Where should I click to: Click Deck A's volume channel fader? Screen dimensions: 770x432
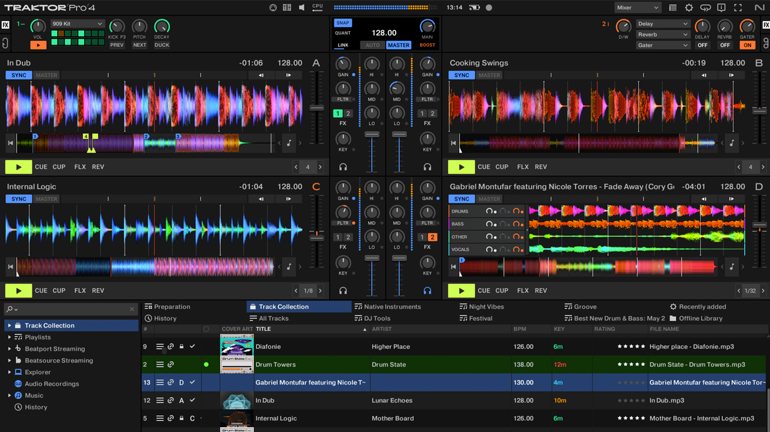click(x=372, y=134)
